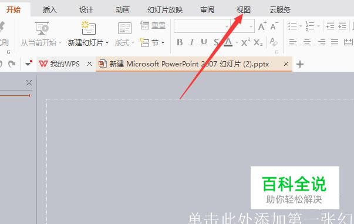
Task: Open the 审阅 ribbon tab
Action: click(207, 10)
